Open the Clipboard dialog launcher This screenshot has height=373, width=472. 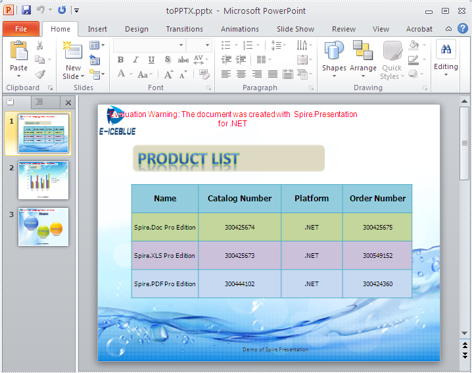coord(50,88)
